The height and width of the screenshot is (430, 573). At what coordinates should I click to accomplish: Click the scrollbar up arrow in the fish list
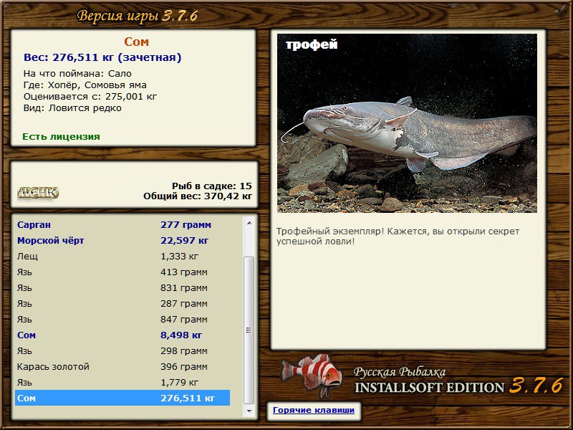click(x=249, y=223)
